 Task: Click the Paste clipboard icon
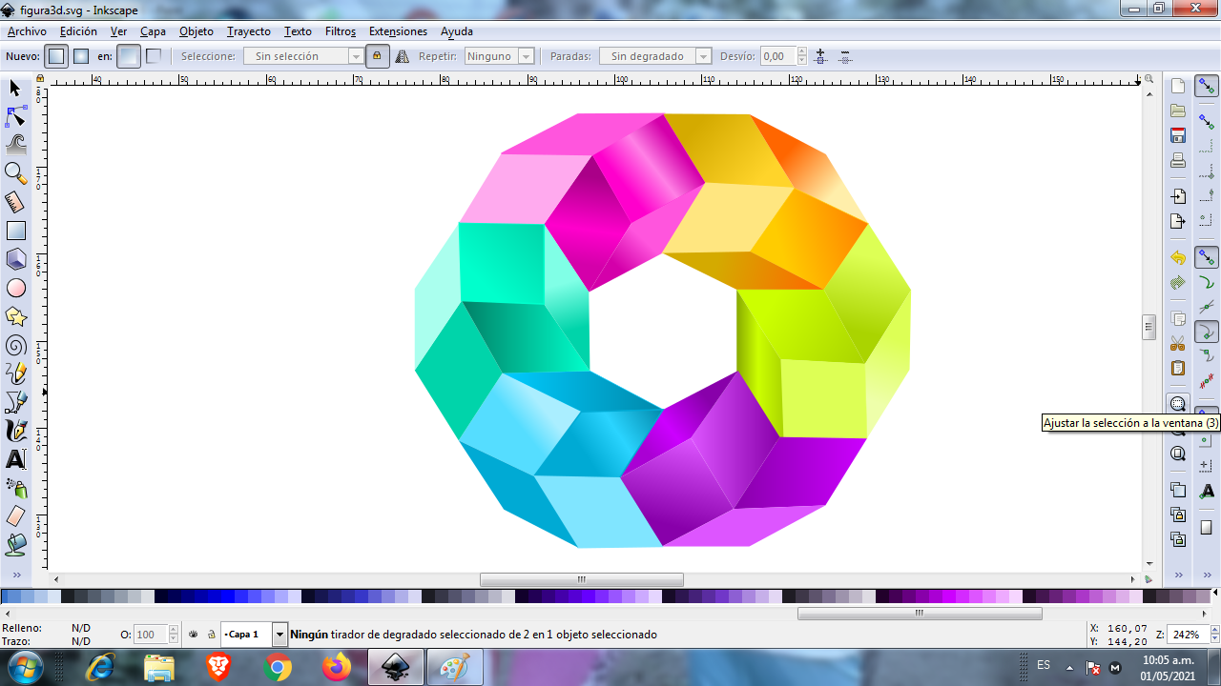1178,368
